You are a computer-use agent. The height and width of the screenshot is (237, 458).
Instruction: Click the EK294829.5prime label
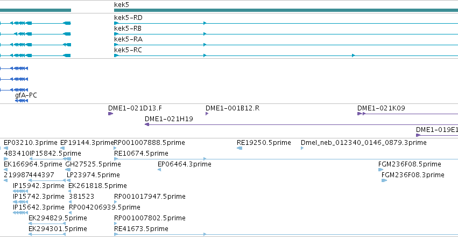point(58,218)
